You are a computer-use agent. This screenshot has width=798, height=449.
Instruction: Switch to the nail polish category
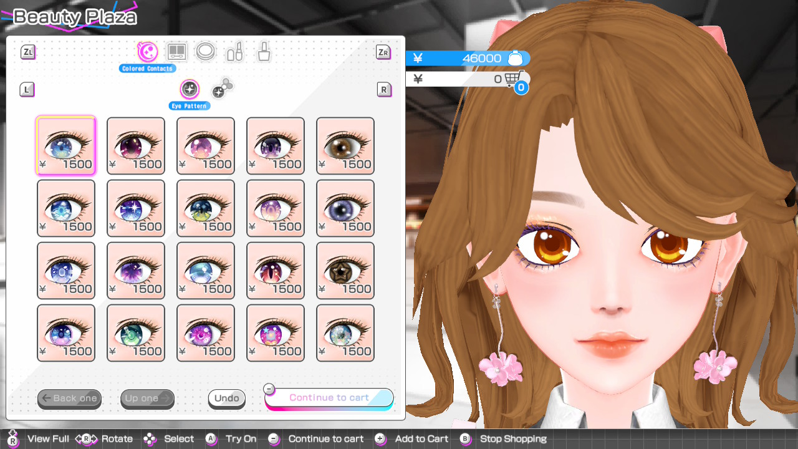point(264,52)
